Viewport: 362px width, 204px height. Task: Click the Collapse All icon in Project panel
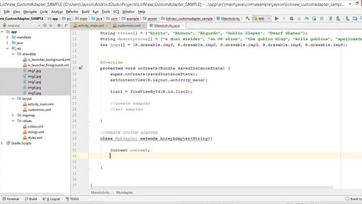[x=51, y=25]
